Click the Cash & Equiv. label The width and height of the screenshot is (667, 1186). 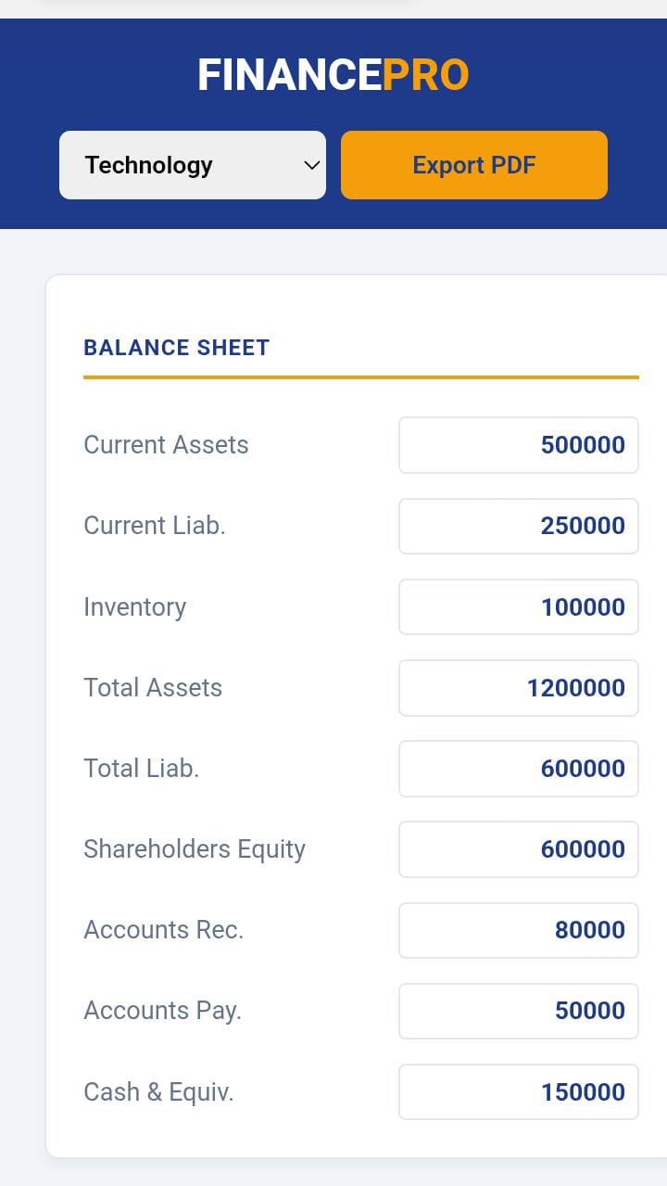(x=158, y=1092)
